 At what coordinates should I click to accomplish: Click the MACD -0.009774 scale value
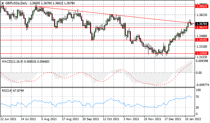coord(202,85)
